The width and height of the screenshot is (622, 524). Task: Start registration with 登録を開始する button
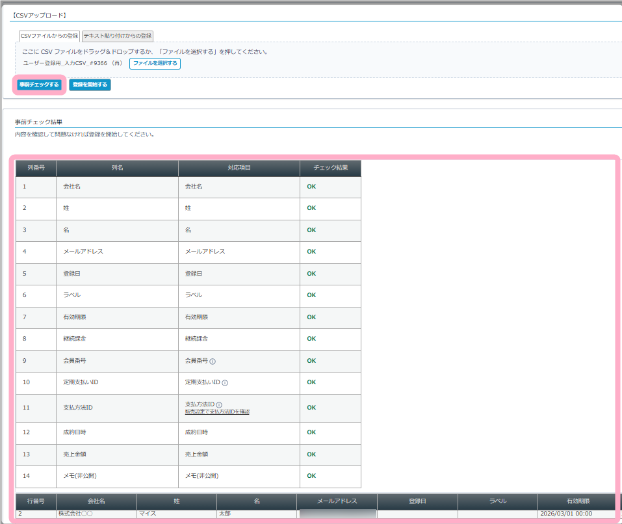(90, 85)
